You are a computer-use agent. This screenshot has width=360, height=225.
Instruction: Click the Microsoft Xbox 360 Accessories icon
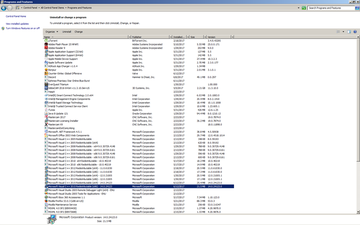point(46,197)
